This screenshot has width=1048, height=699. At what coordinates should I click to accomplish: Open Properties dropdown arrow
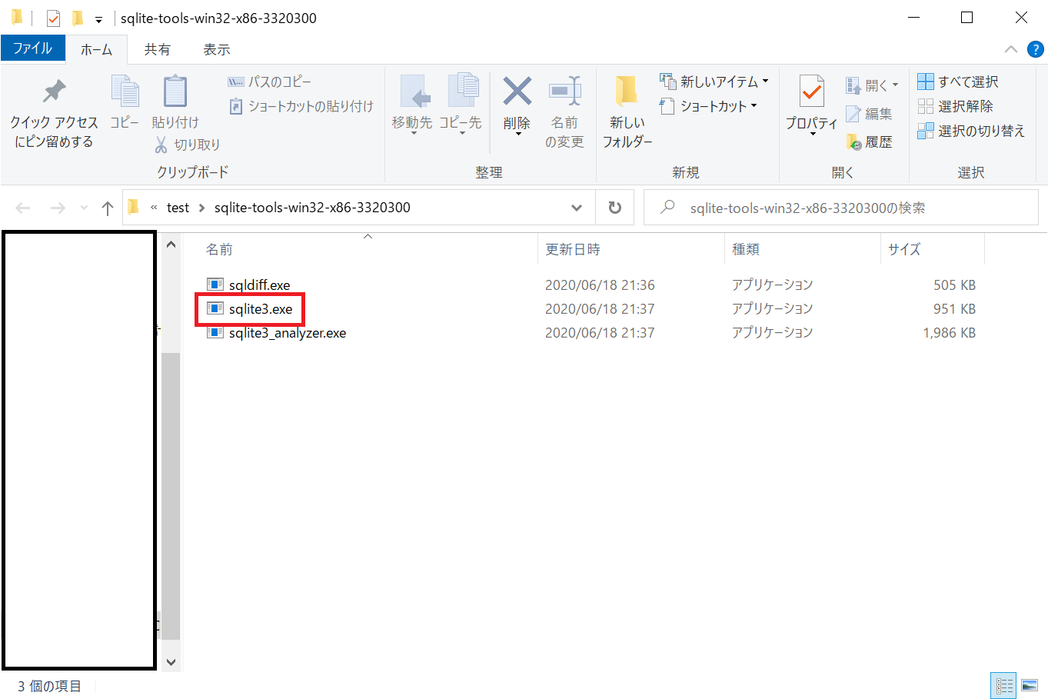coord(812,135)
